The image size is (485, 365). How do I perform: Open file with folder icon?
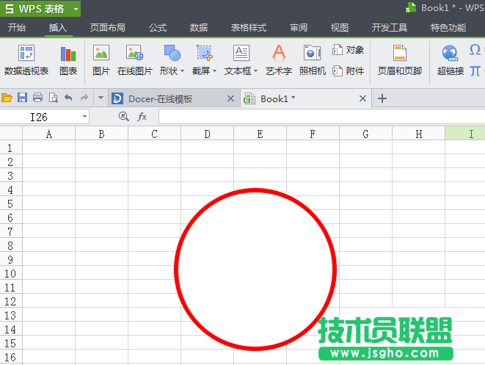click(x=7, y=98)
